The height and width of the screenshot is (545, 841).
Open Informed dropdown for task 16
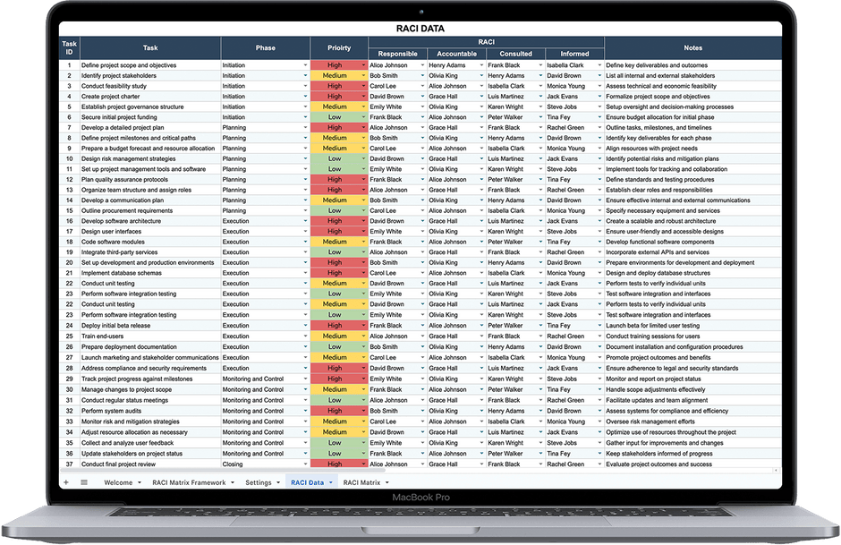click(599, 221)
